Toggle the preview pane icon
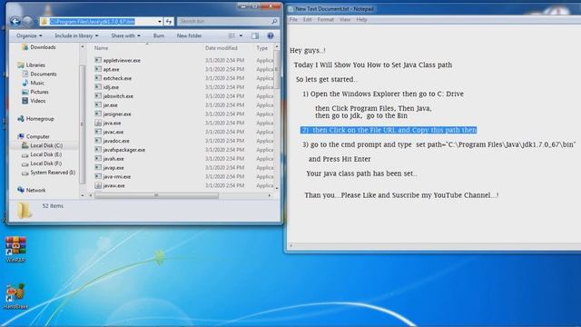581x327 pixels. [255, 35]
